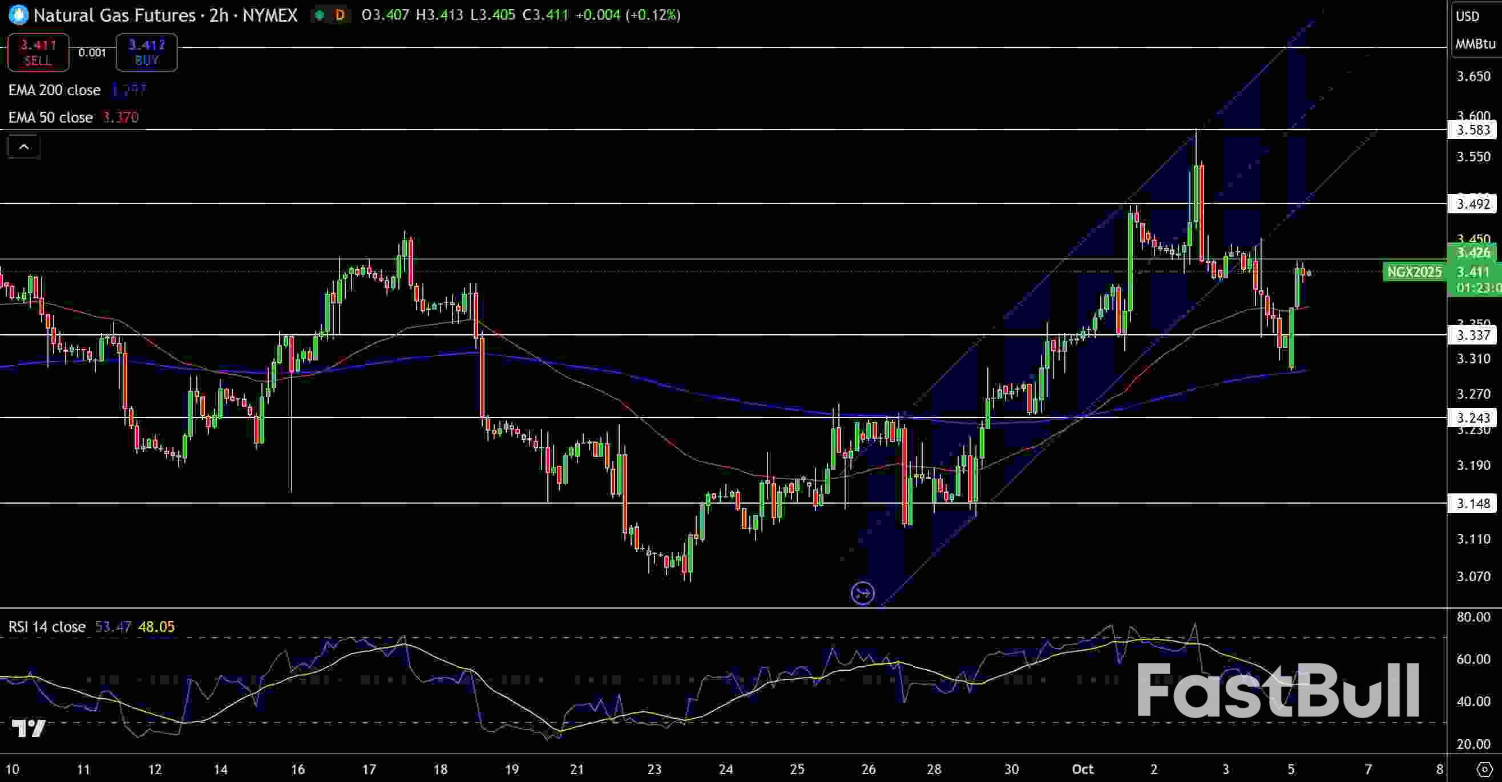Click Oct on the date axis

(x=1083, y=769)
